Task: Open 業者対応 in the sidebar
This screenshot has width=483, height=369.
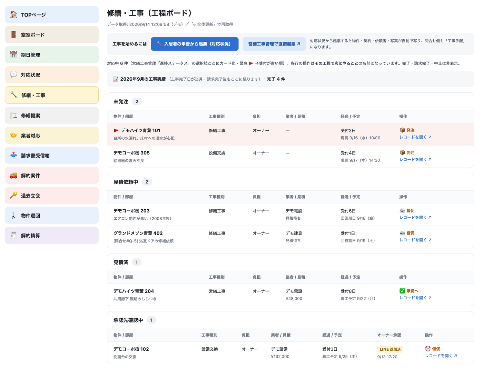Action: [52, 135]
